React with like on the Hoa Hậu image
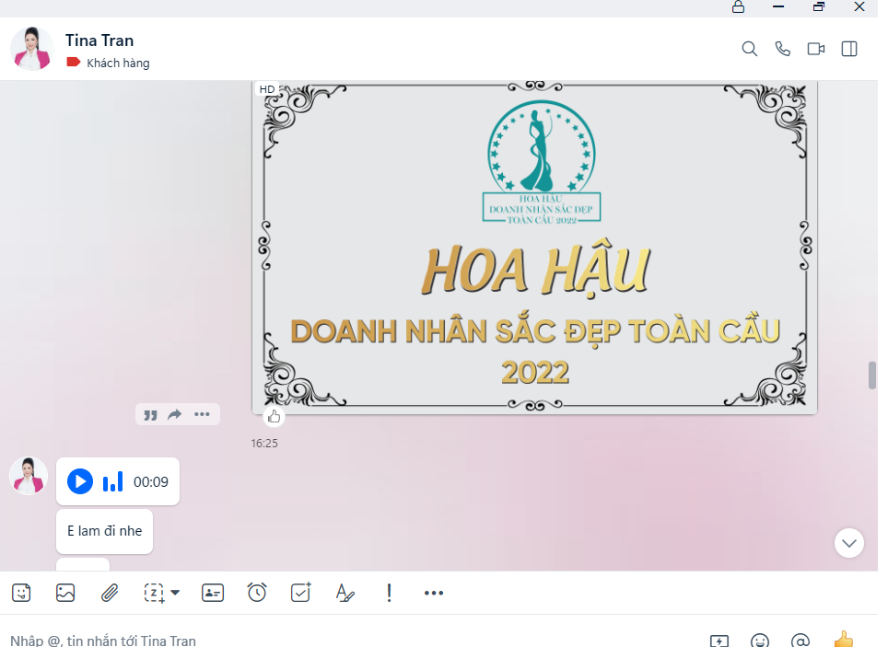Screen dimensions: 888x647 coord(274,417)
